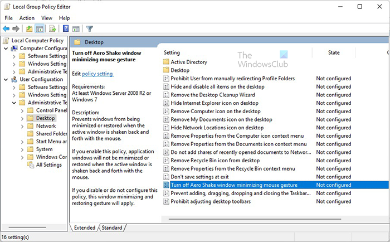Viewport: 390px width, 242px height.
Task: Open the View menu
Action: [x=46, y=18]
